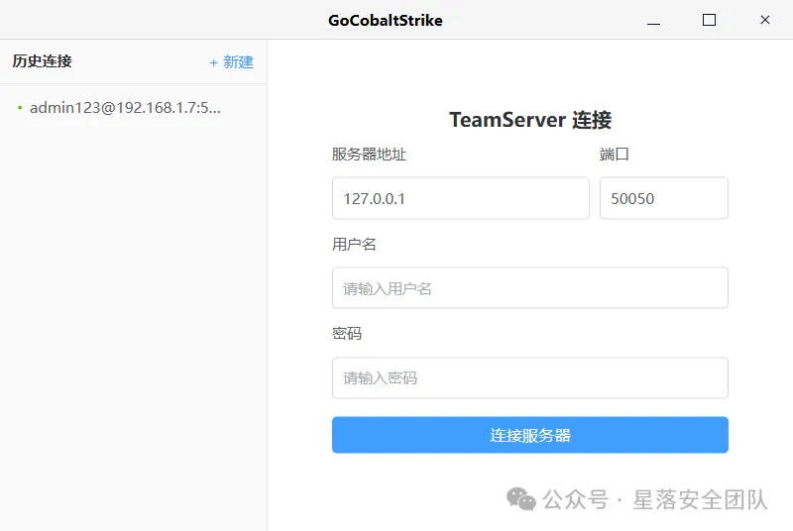Image resolution: width=793 pixels, height=531 pixels.
Task: Close the GoCobaltStrike window
Action: (764, 20)
